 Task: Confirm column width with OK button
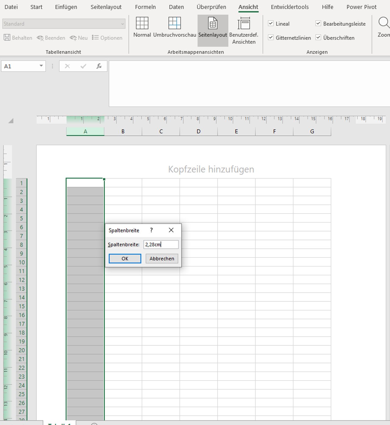[125, 259]
